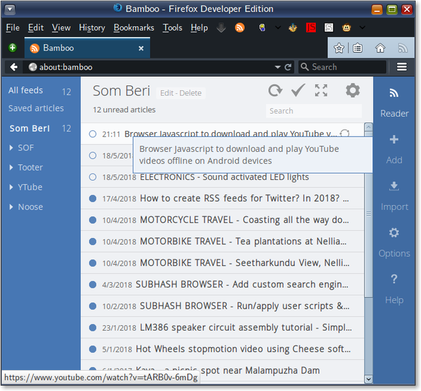Click the subscribe feed icon in toolbar
This screenshot has width=421, height=391.
403,48
